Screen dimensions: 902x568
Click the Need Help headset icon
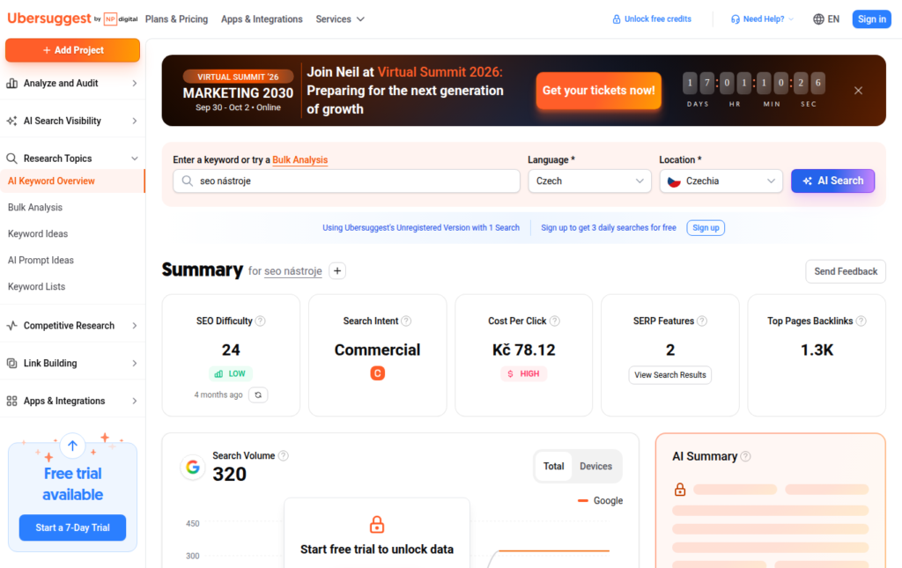coord(736,19)
